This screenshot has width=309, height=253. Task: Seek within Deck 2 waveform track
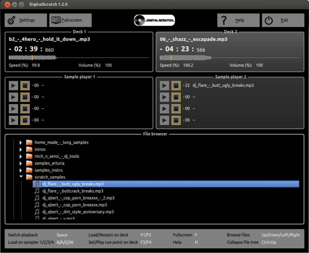point(230,58)
